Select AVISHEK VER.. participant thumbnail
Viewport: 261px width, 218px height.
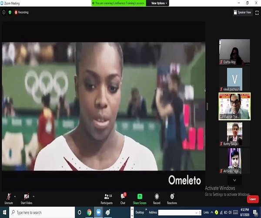tap(234, 161)
